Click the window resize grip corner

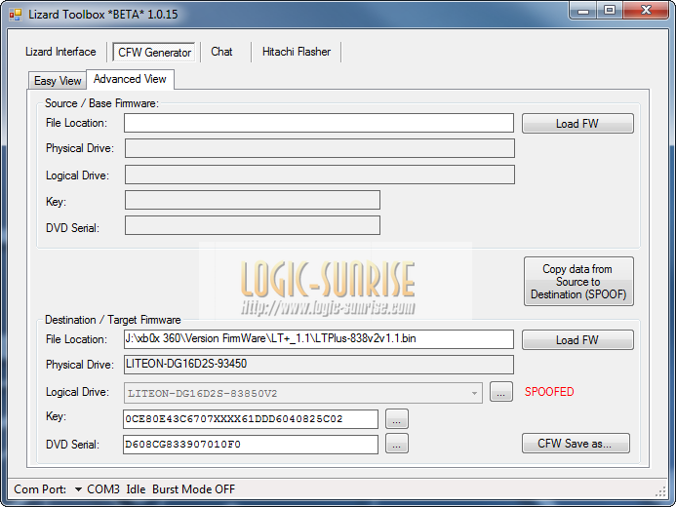pos(661,492)
